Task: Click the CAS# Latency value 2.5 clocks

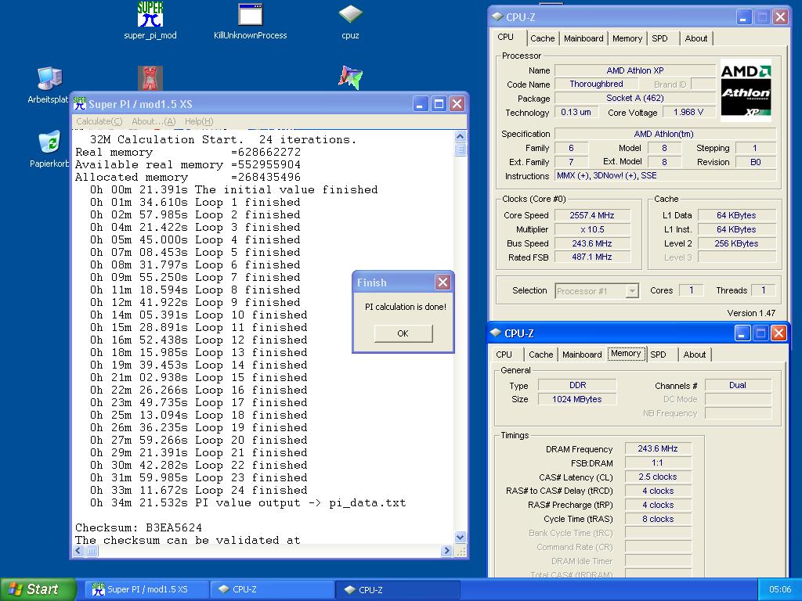Action: point(658,477)
